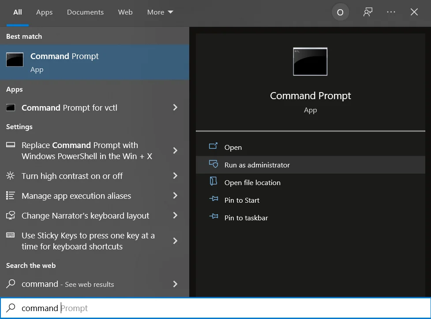Click the Command Prompt for vctl icon

[11, 108]
